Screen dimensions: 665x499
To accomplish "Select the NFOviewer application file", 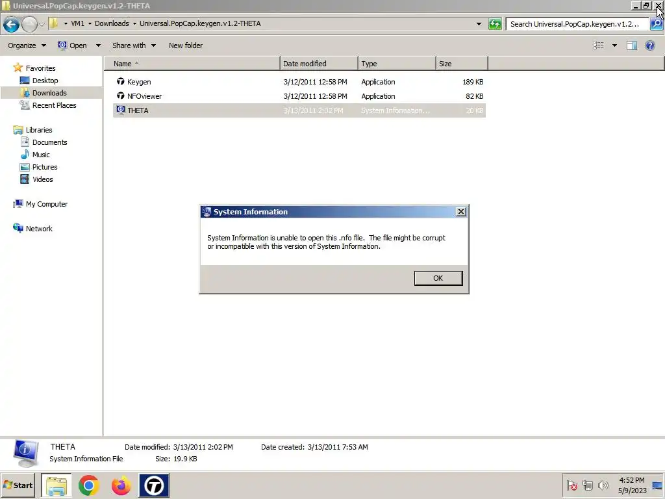I will [x=299, y=96].
